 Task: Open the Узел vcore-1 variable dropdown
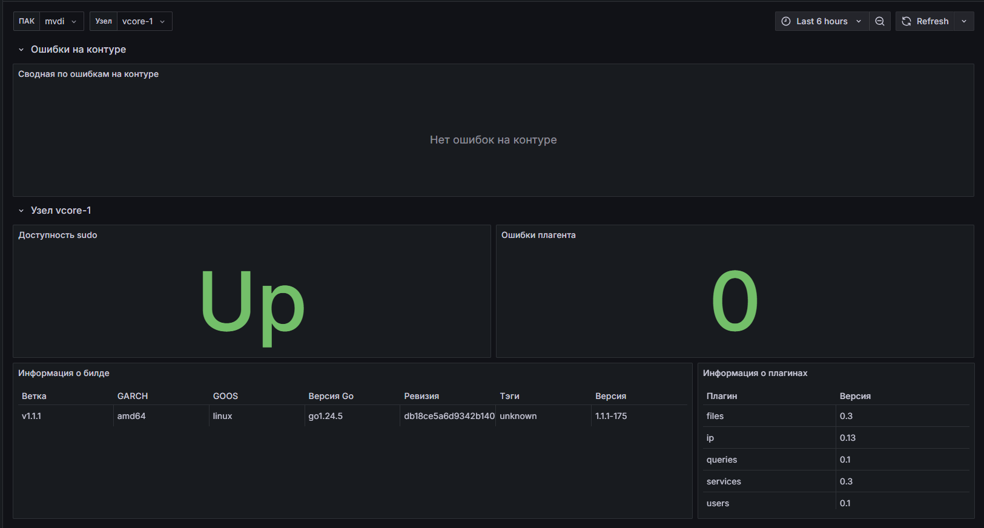tap(144, 21)
